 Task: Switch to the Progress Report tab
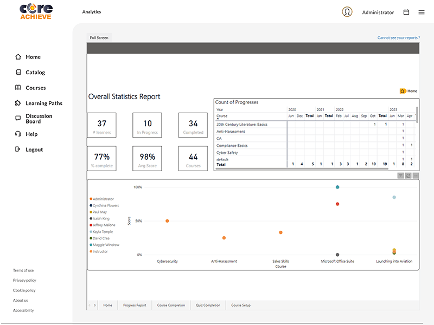click(x=135, y=305)
